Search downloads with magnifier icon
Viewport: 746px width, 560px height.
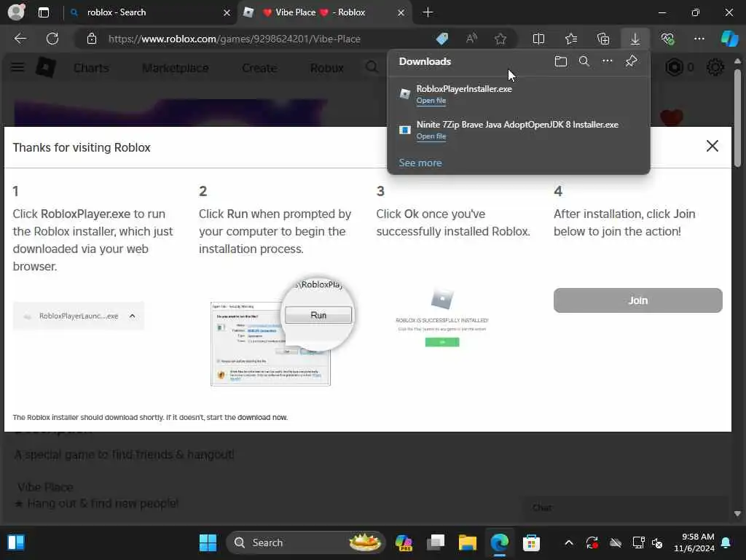click(x=584, y=61)
